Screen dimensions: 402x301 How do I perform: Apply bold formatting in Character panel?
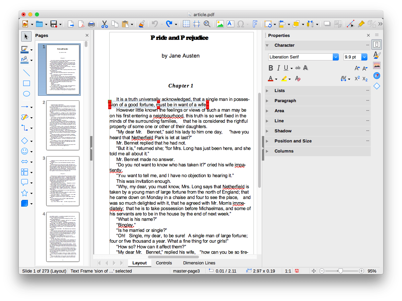tap(271, 68)
